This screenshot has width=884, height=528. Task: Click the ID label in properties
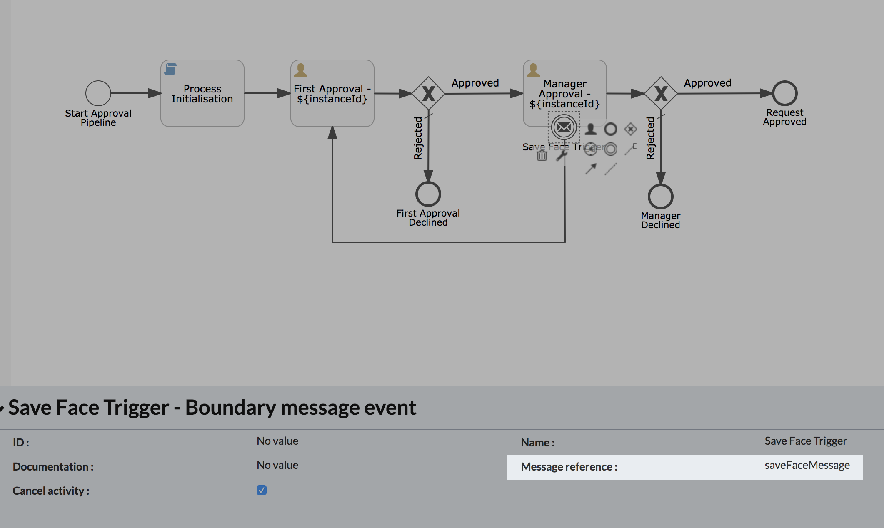tap(21, 443)
